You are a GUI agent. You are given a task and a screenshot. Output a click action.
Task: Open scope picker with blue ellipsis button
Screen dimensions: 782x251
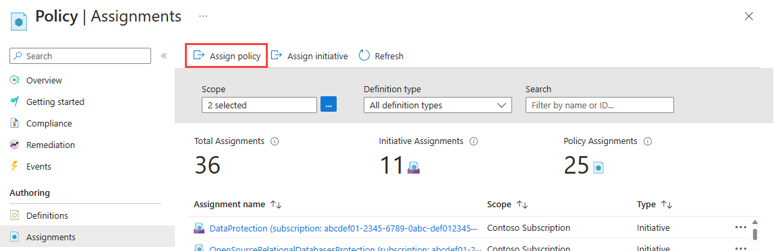[x=329, y=105]
